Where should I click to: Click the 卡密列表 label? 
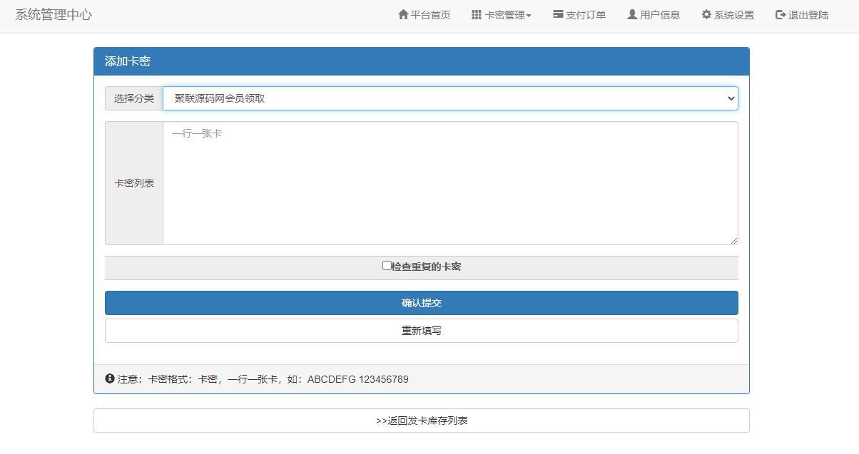[134, 183]
